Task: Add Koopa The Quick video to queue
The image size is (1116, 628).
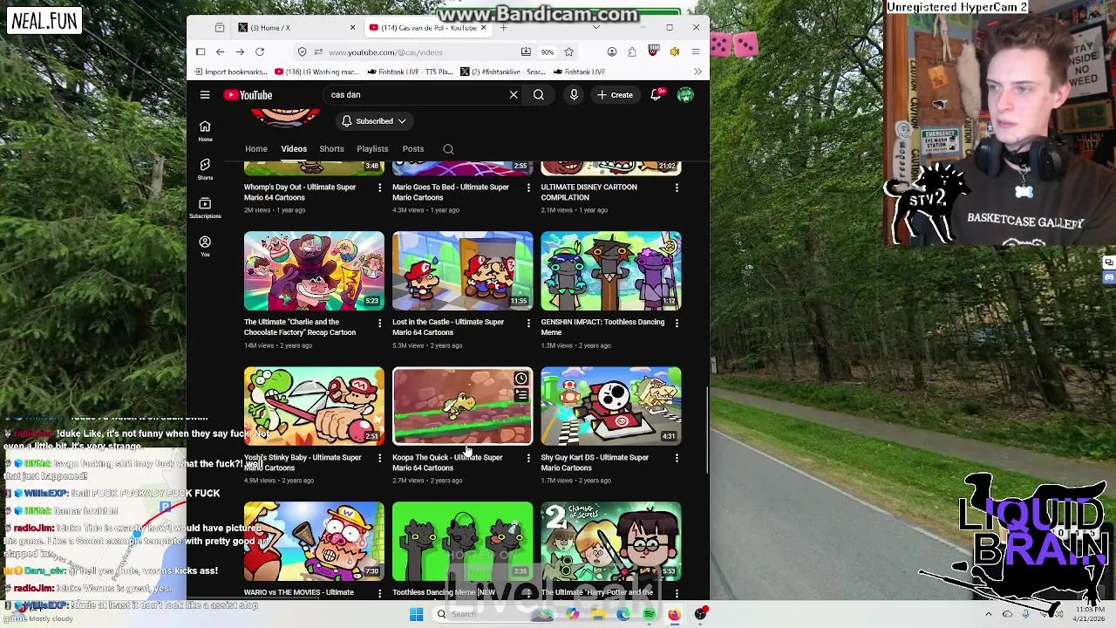Action: click(x=521, y=395)
